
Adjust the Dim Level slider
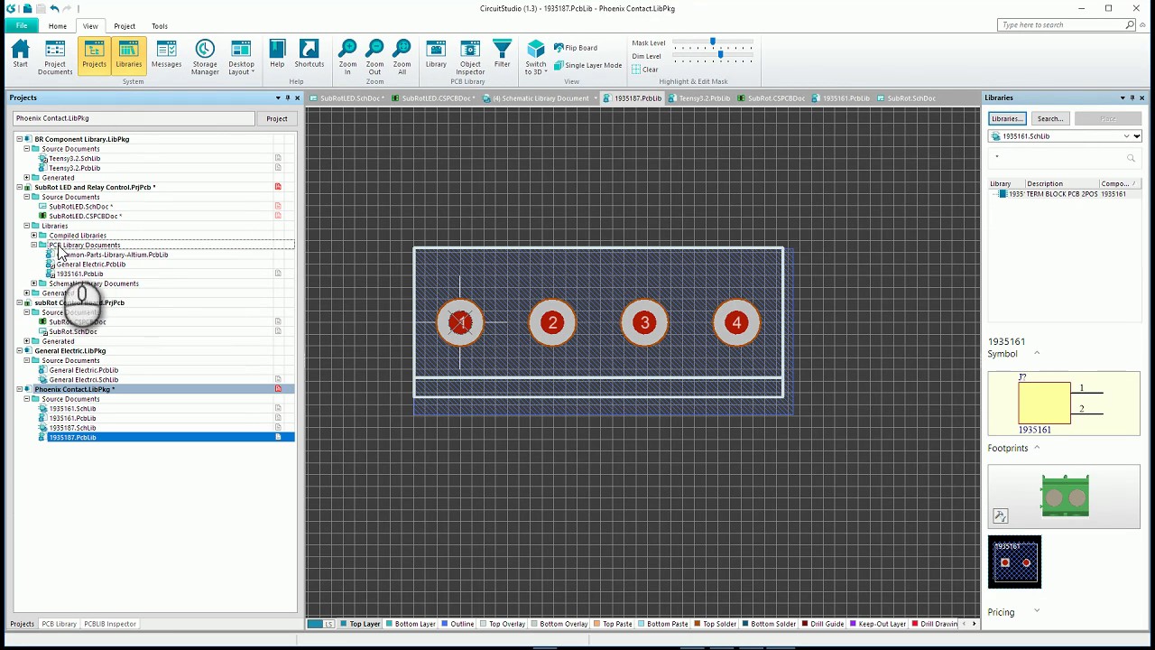(x=719, y=56)
